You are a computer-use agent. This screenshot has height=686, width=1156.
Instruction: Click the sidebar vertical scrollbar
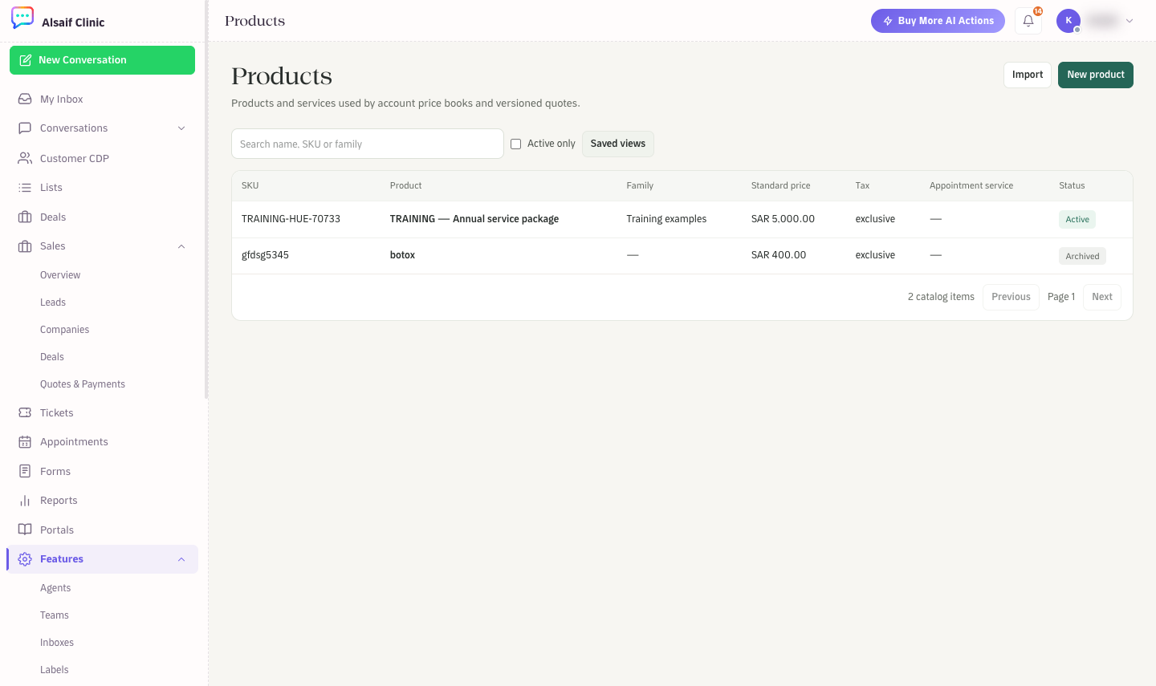pyautogui.click(x=206, y=201)
